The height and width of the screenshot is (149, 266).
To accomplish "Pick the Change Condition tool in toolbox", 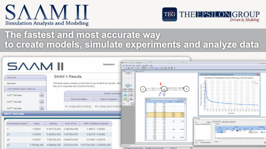I will tap(126, 99).
